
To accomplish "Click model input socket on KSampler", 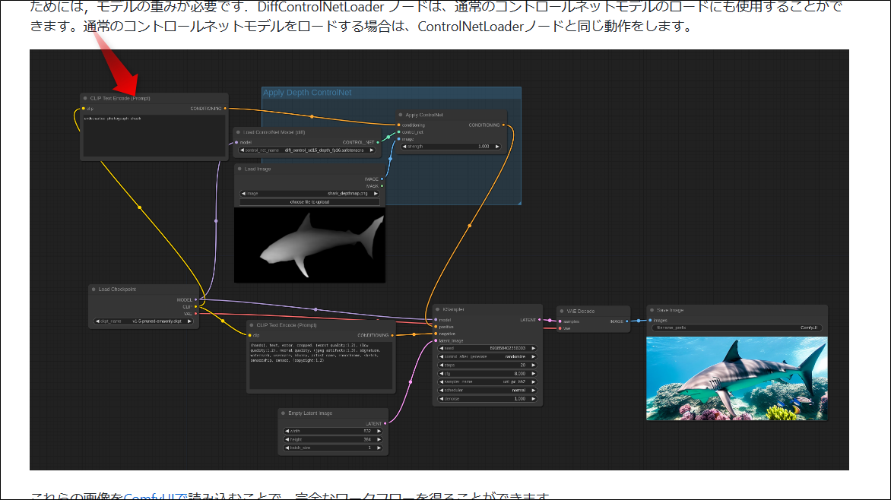I will 436,320.
